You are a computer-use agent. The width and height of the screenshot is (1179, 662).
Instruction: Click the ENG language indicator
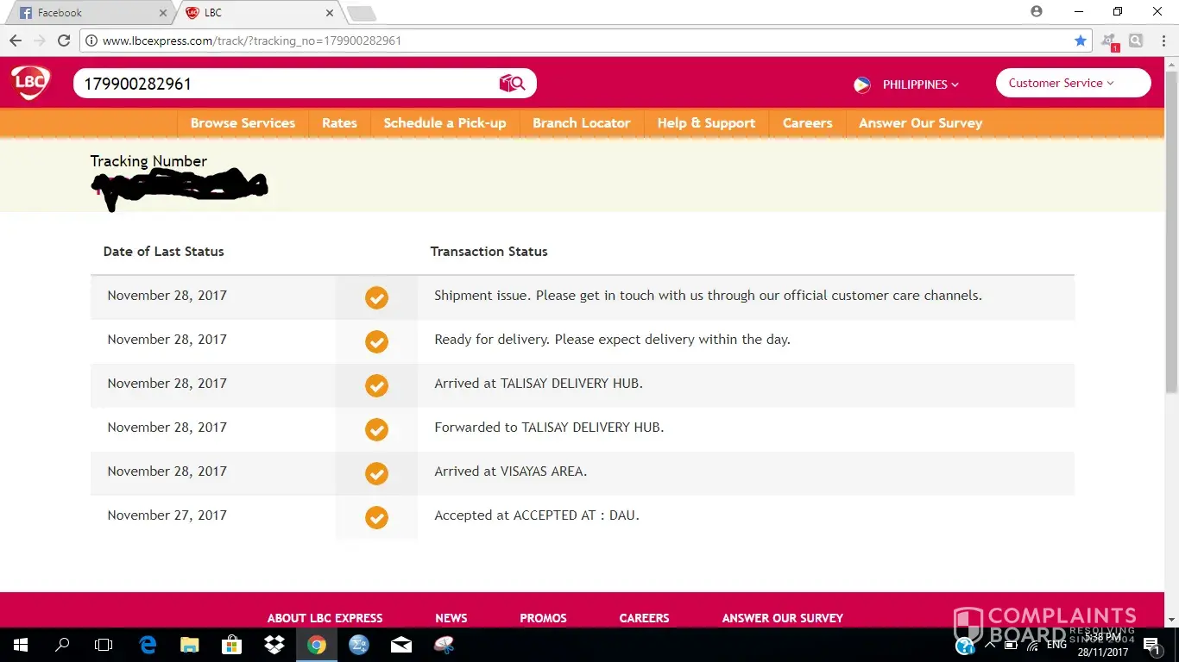click(x=1056, y=645)
